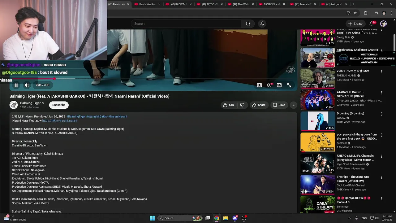Open the #AtarashiiGakko hashtag
396x223 pixels.
97,116
